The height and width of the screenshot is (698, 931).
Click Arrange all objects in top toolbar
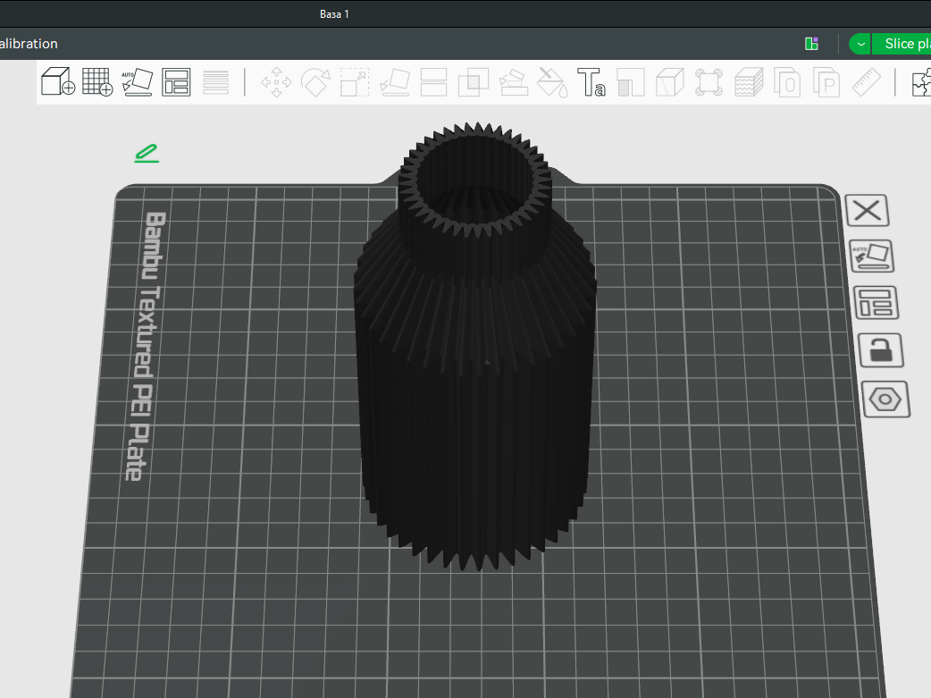(x=176, y=82)
